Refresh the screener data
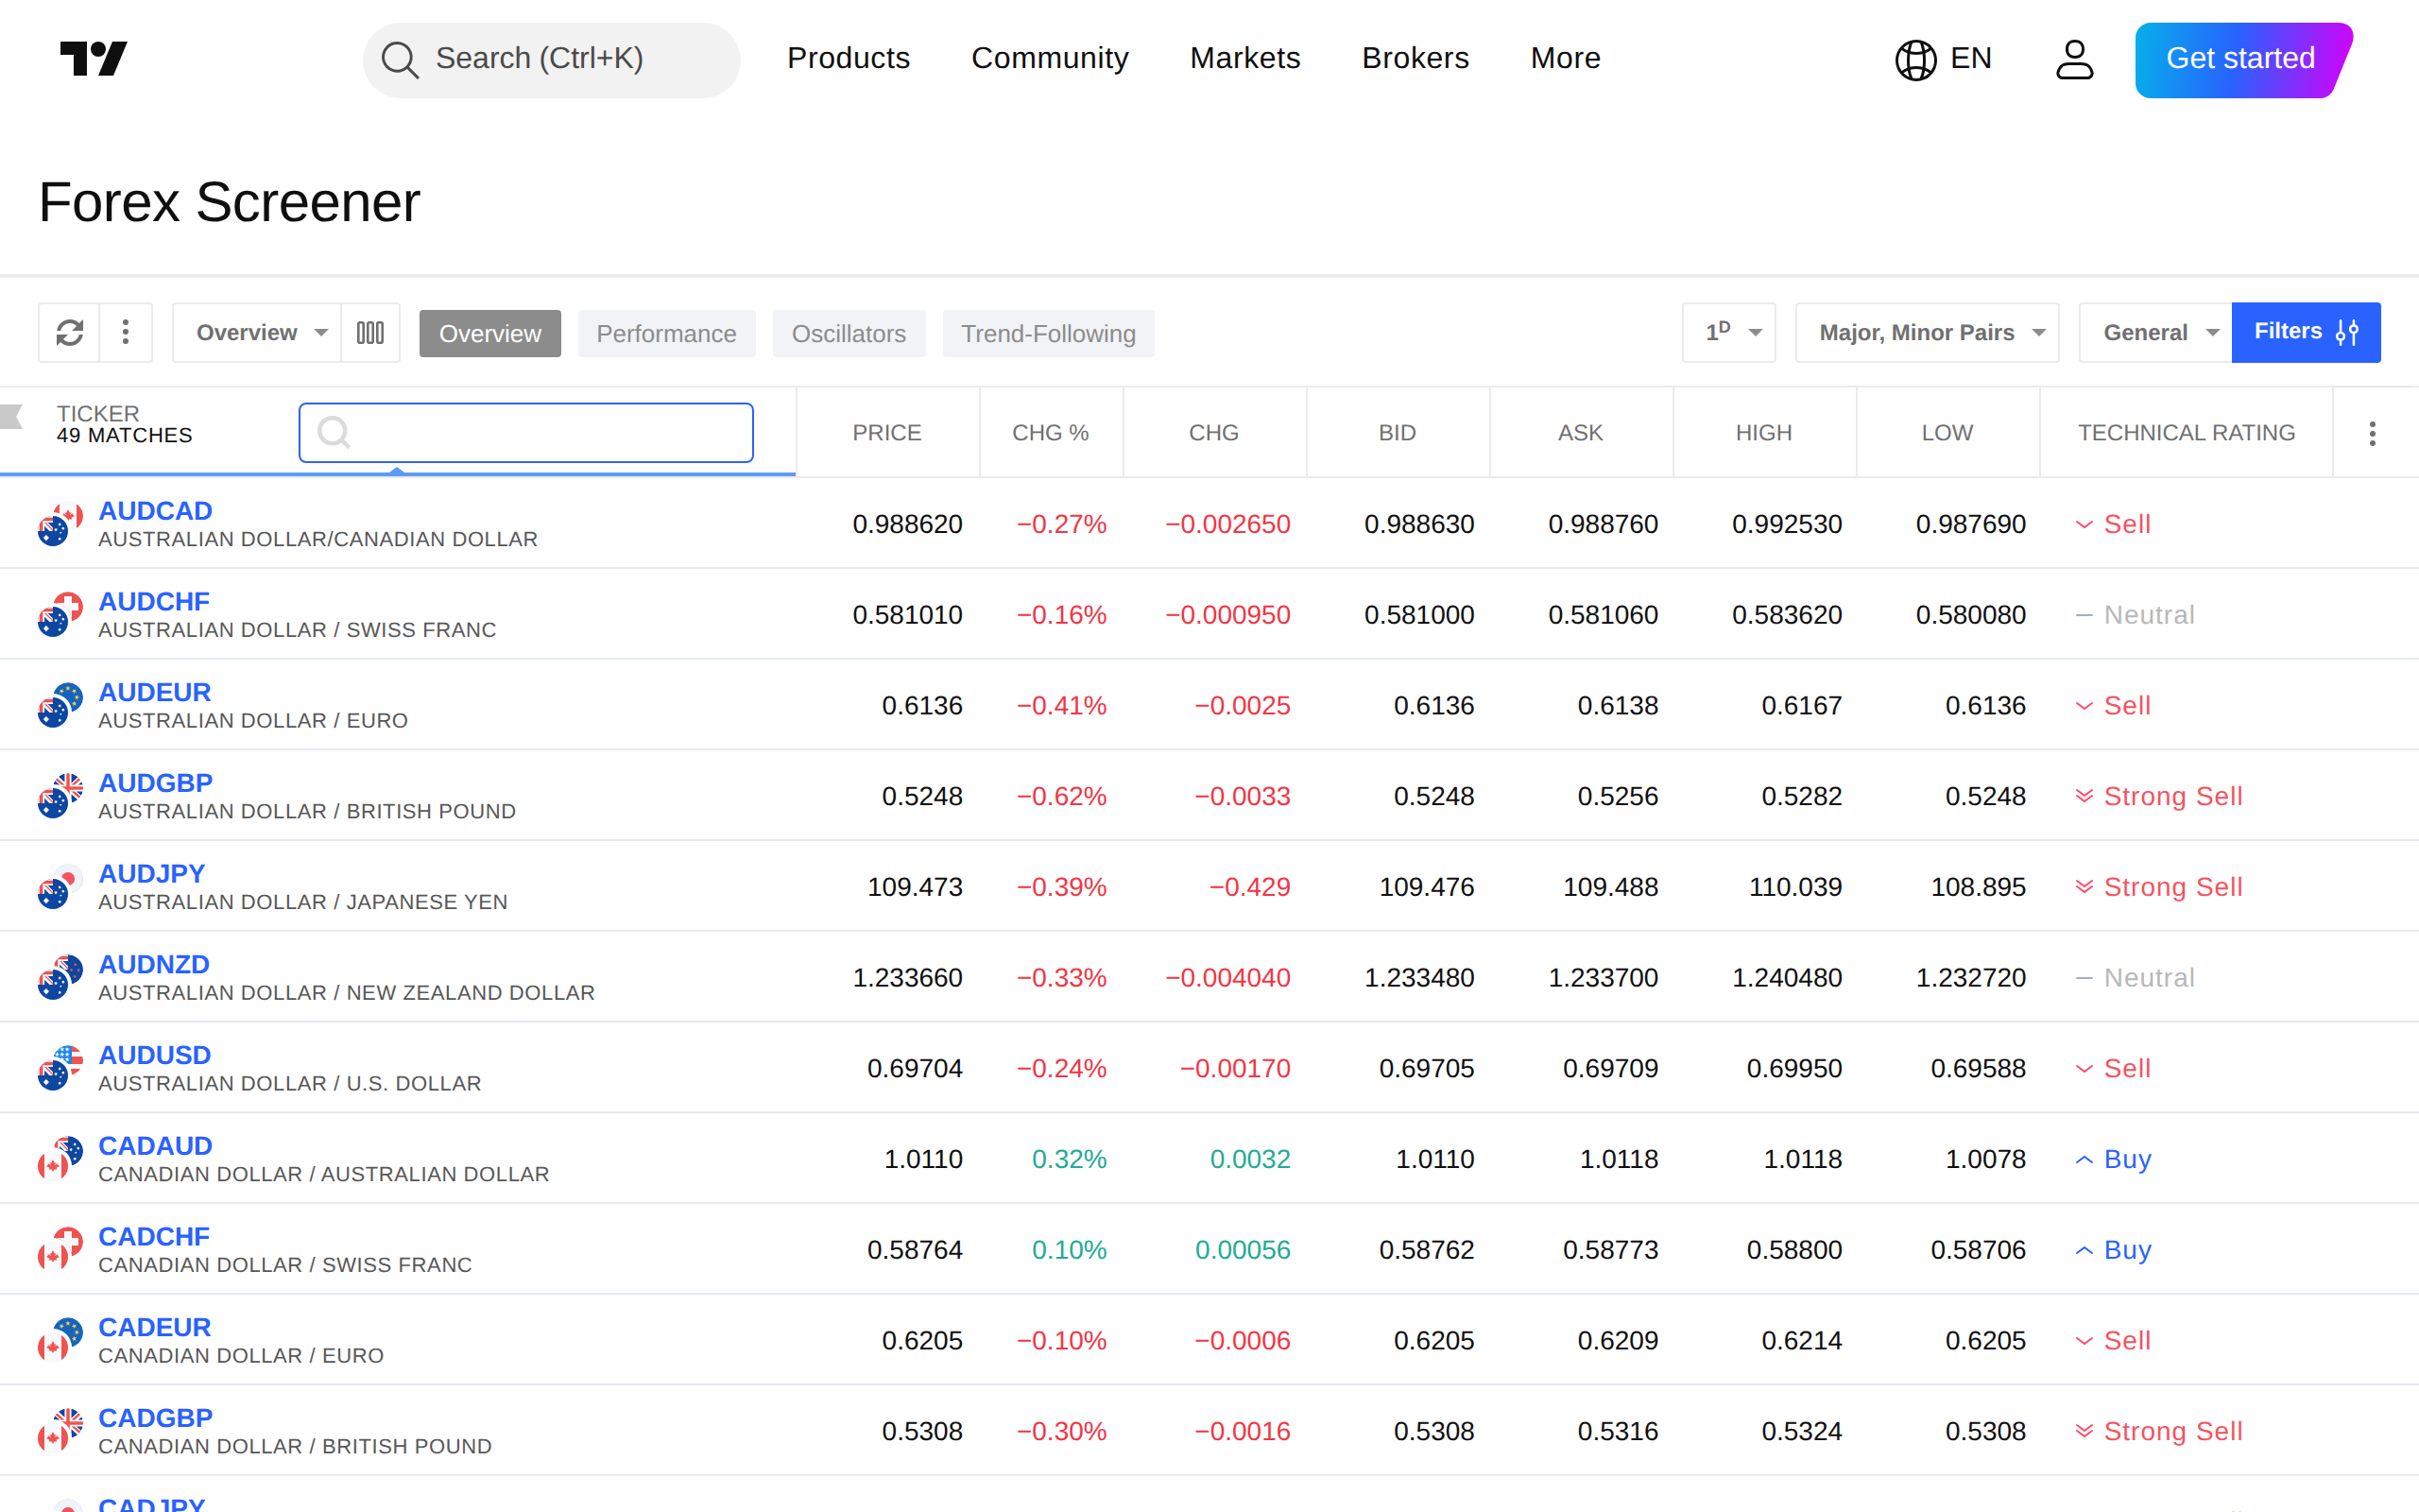 (69, 332)
